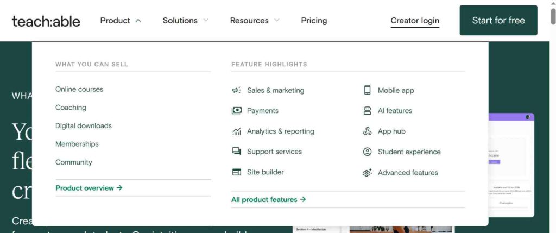Screen dimensions: 556x233
Task: Open the AI features link
Action: [395, 111]
